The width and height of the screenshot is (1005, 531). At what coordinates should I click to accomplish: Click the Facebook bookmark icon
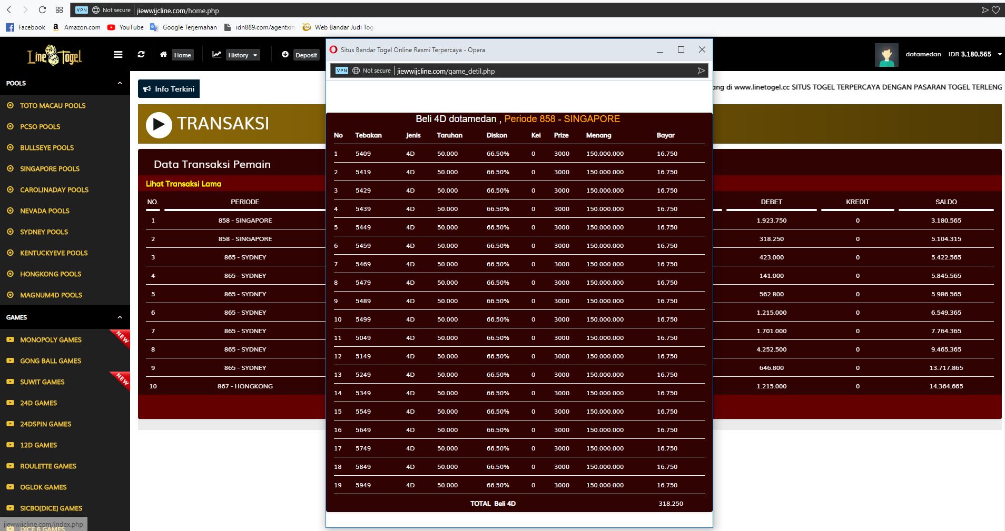point(10,27)
